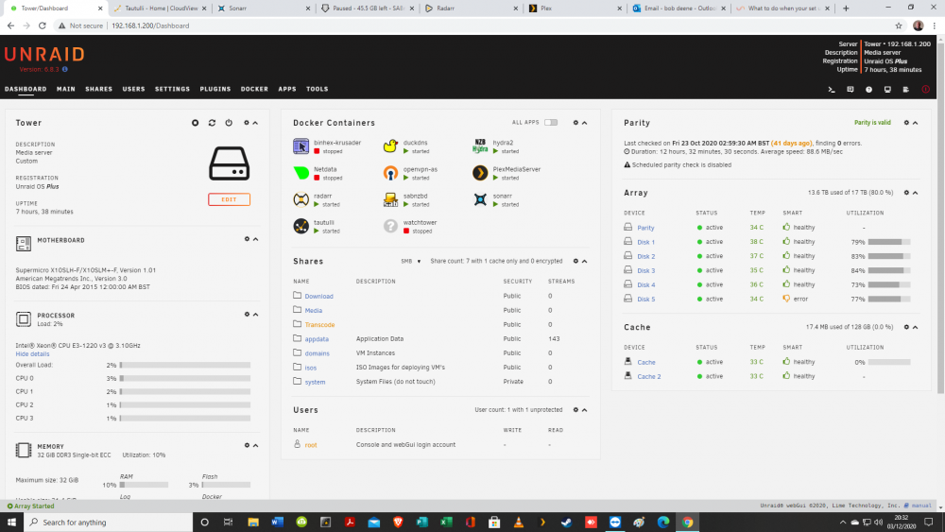The height and width of the screenshot is (532, 945).
Task: Open the help question mark icon
Action: [x=869, y=89]
